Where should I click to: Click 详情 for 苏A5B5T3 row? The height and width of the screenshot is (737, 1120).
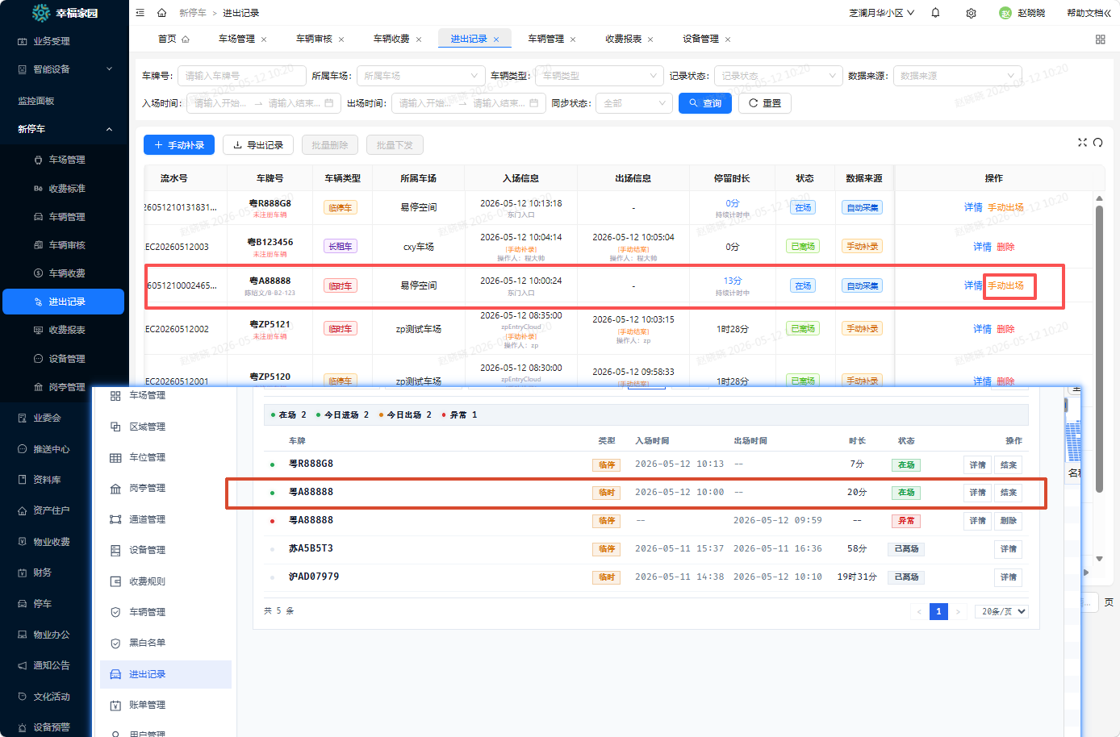pos(1008,549)
